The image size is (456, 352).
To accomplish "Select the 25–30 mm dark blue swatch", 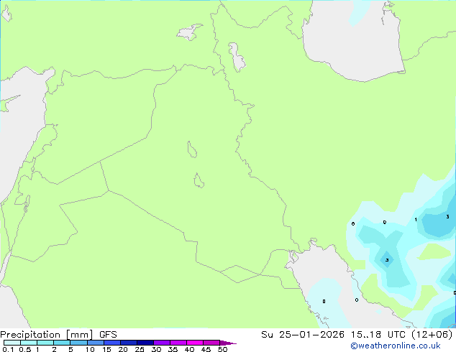I will 145,343.
